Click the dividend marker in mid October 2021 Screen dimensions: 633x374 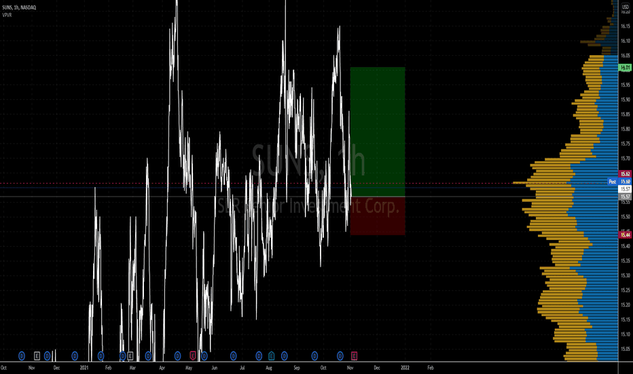click(x=340, y=356)
